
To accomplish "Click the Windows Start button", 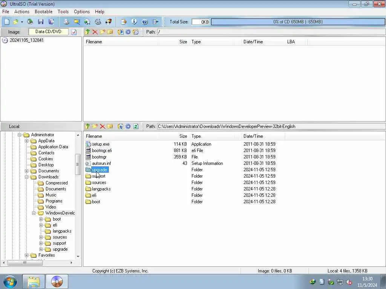I will (x=10, y=281).
